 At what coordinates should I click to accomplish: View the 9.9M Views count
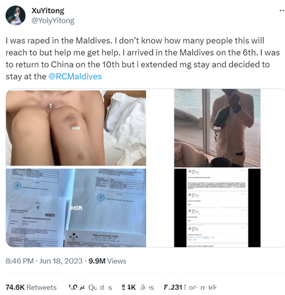pos(107,261)
